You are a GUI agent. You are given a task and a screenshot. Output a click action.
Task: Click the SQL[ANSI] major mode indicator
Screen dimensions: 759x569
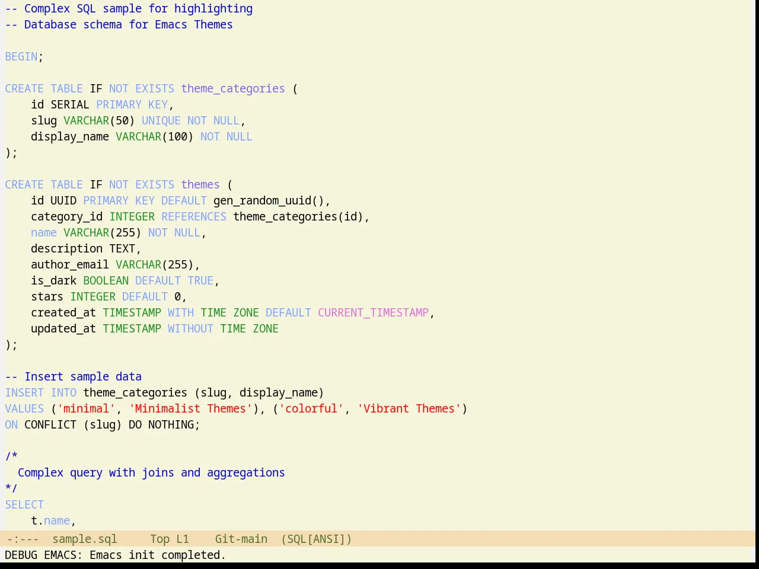[317, 539]
